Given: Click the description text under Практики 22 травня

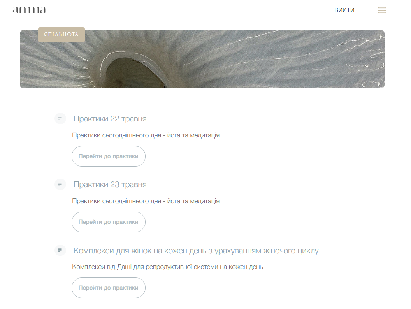Looking at the screenshot, I should tap(146, 135).
